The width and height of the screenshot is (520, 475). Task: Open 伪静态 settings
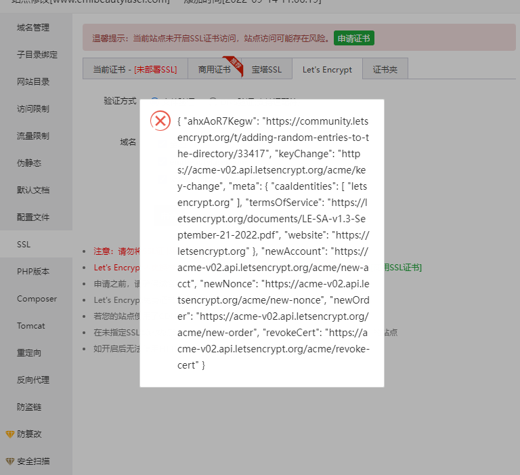29,163
